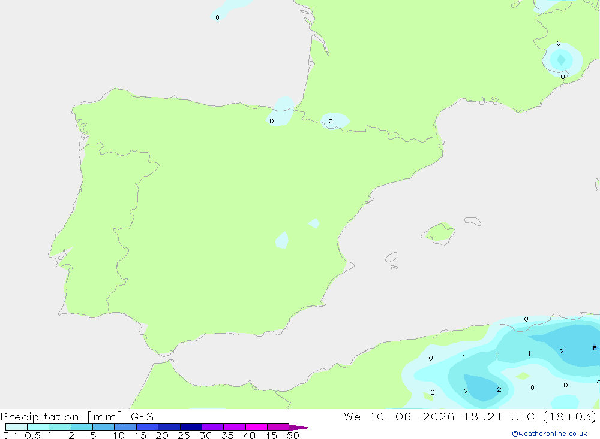The height and width of the screenshot is (439, 600).
Task: Click the 35–40 mm violet legend swatch
Action: pos(235,427)
